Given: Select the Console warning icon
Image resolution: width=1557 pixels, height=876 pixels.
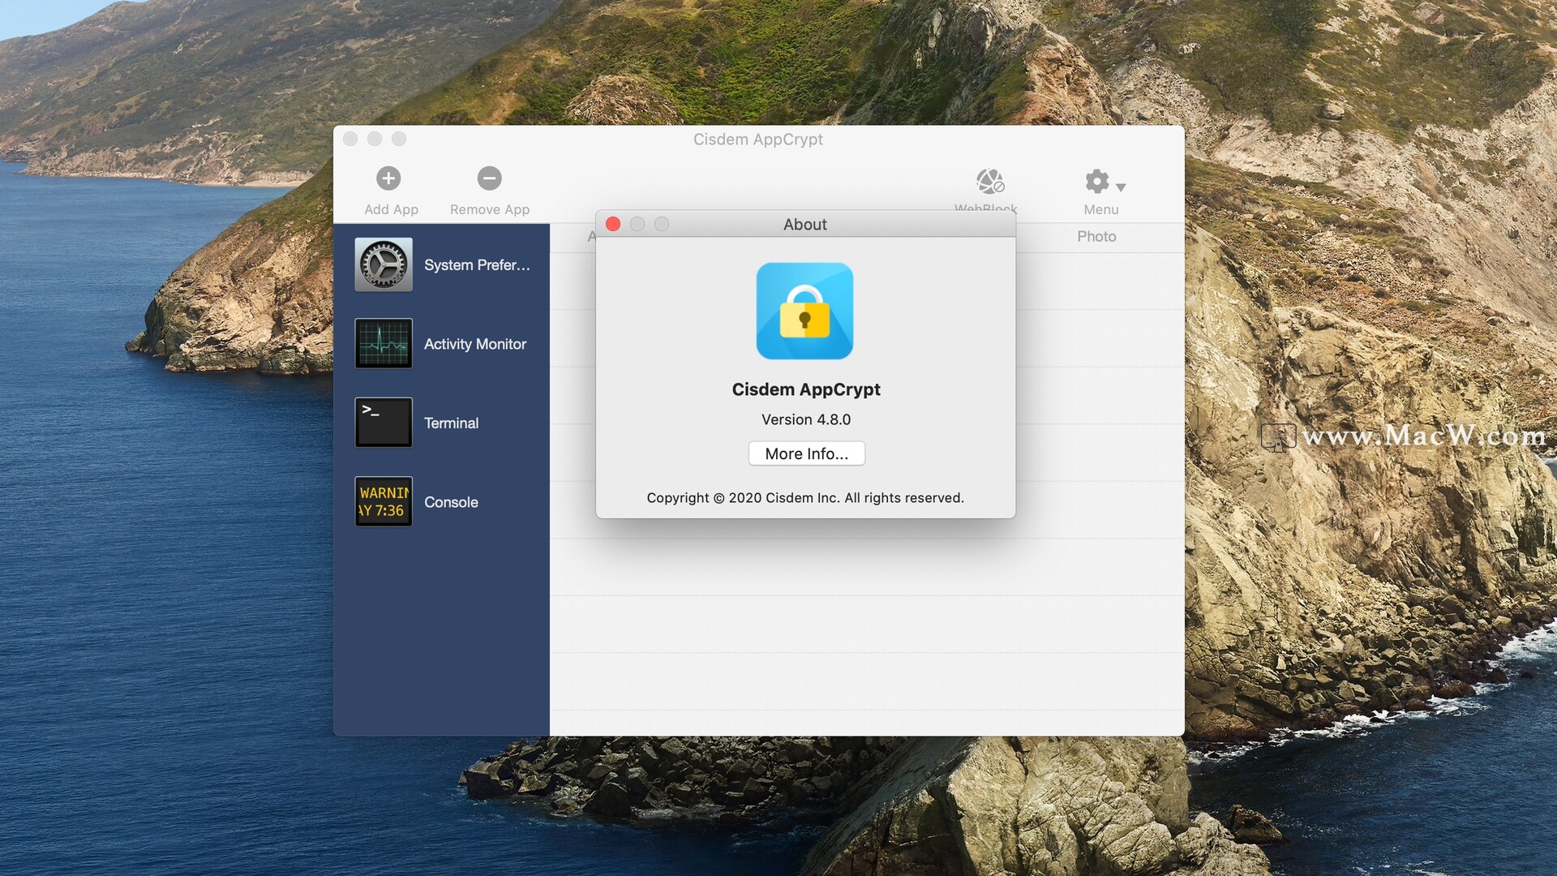Looking at the screenshot, I should pos(384,502).
